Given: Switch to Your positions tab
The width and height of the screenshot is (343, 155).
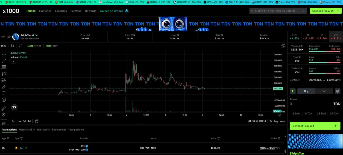Looking at the screenshot, I should point(76,130).
